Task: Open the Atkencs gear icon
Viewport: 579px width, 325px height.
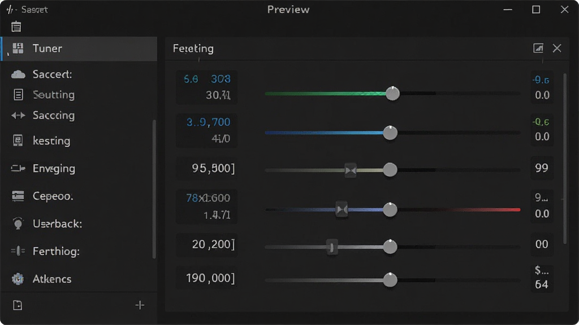Action: pos(18,279)
